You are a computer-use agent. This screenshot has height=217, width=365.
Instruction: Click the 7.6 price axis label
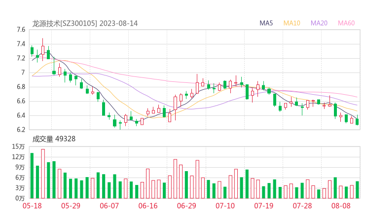(21, 30)
